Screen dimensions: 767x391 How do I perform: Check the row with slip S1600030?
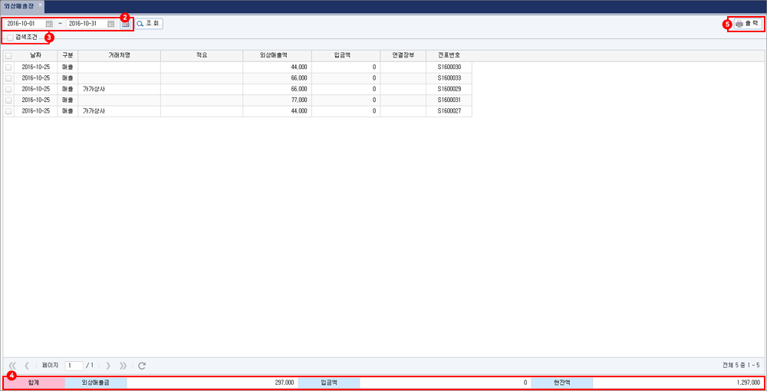pos(8,67)
